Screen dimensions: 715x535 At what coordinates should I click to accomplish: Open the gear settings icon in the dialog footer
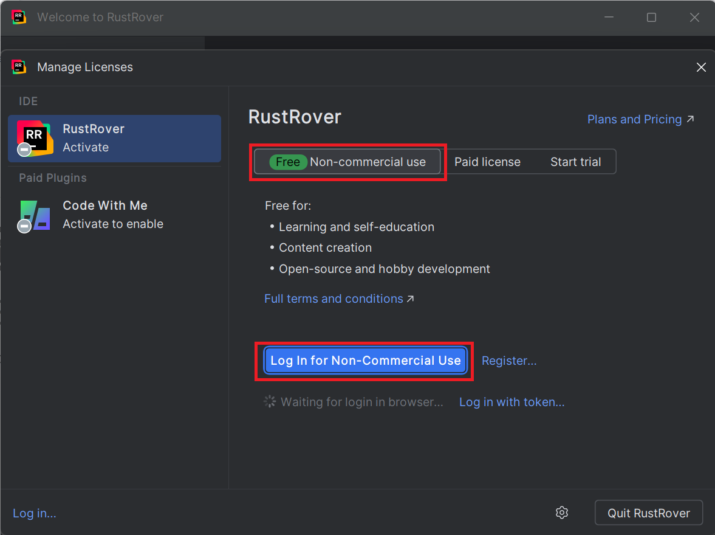click(562, 513)
